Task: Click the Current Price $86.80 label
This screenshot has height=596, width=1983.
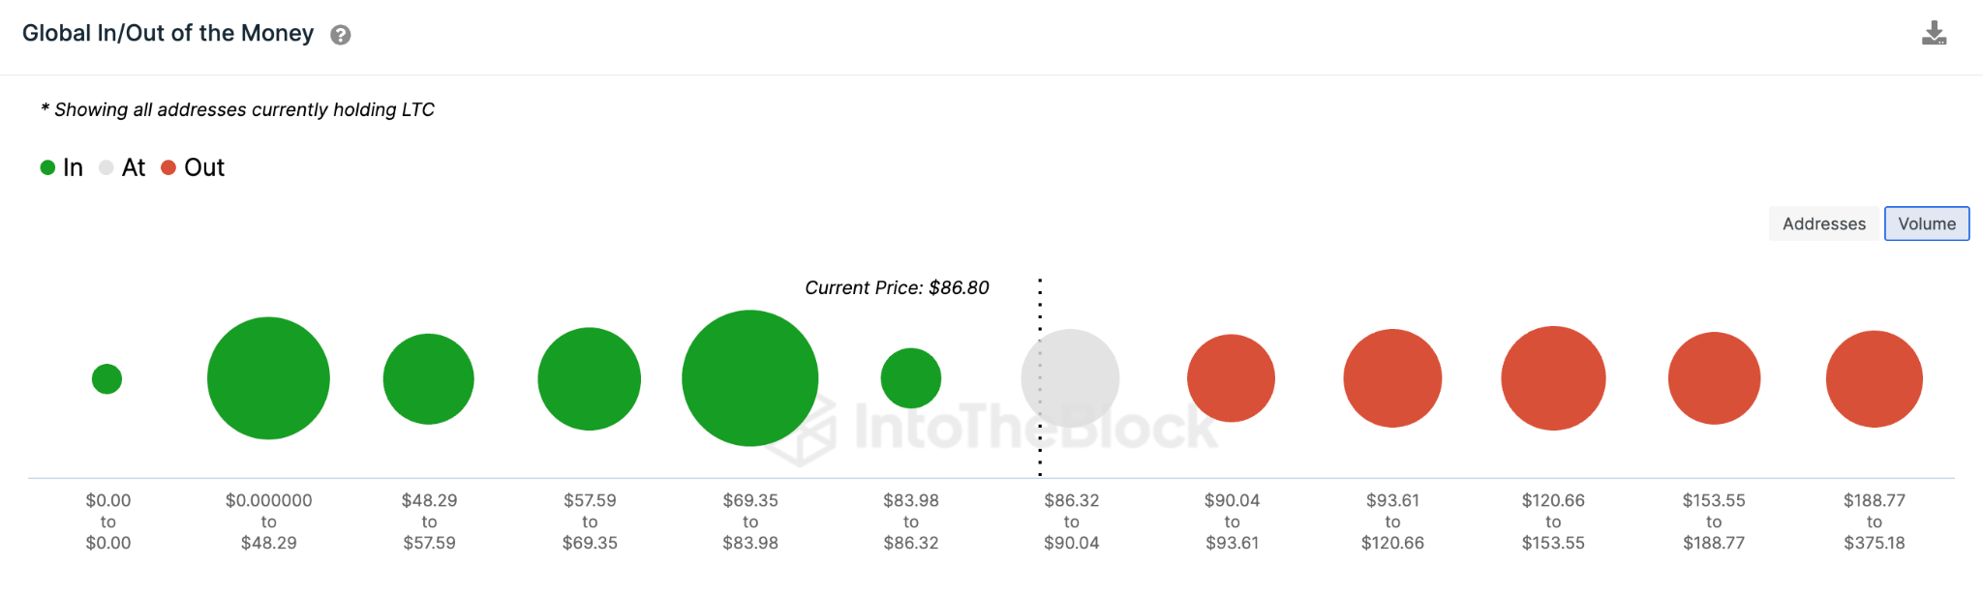Action: pyautogui.click(x=896, y=287)
